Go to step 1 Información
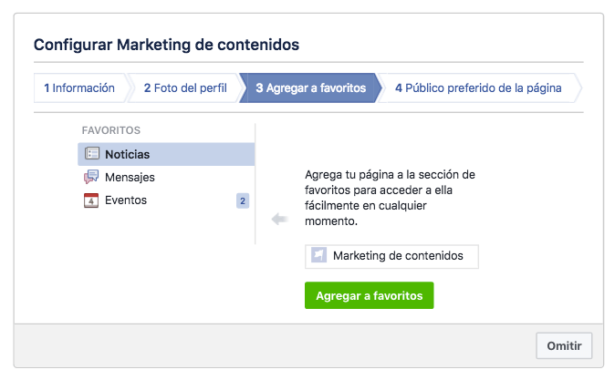Screen dimensions: 615x380 pos(79,87)
